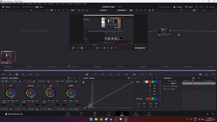
Task: Show the Keyframes palette icon
Action: (200, 75)
